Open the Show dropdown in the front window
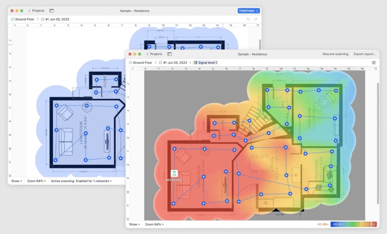 coord(134,224)
